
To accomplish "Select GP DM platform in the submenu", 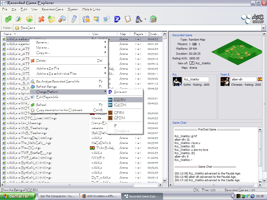I will coord(125,118).
